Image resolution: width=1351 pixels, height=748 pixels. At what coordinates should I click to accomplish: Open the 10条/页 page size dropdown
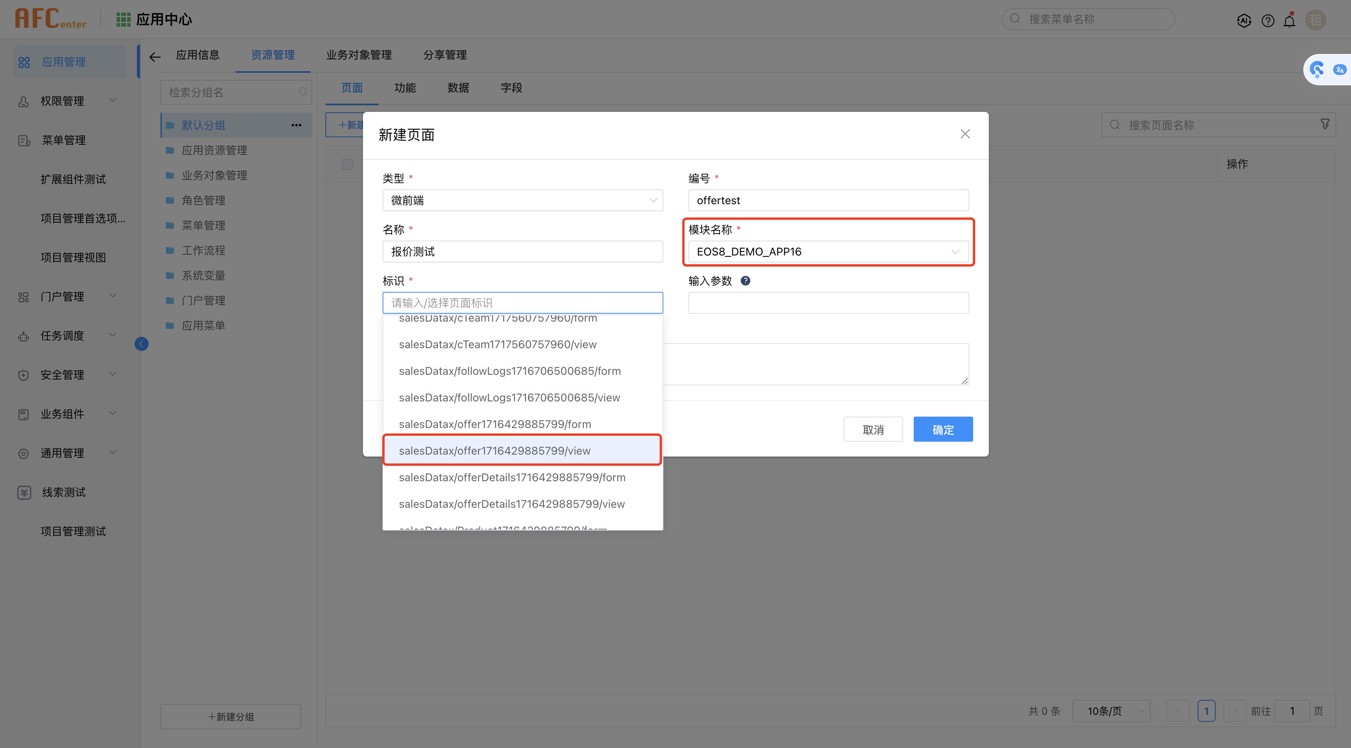coord(1111,711)
